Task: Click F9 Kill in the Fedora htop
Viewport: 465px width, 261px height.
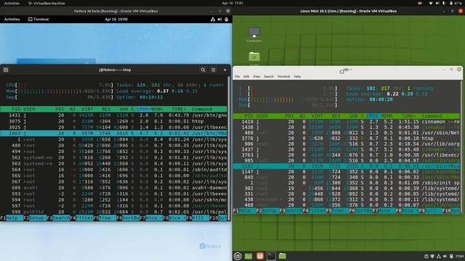Action: click(x=198, y=217)
